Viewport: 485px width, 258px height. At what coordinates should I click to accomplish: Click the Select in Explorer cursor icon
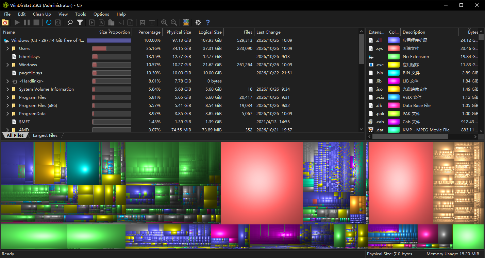(102, 22)
